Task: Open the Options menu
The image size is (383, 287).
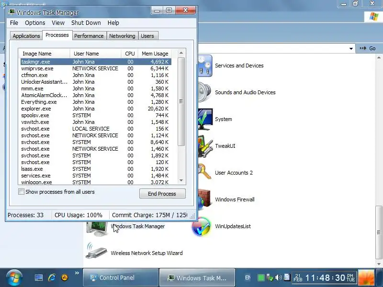Action: [35, 22]
